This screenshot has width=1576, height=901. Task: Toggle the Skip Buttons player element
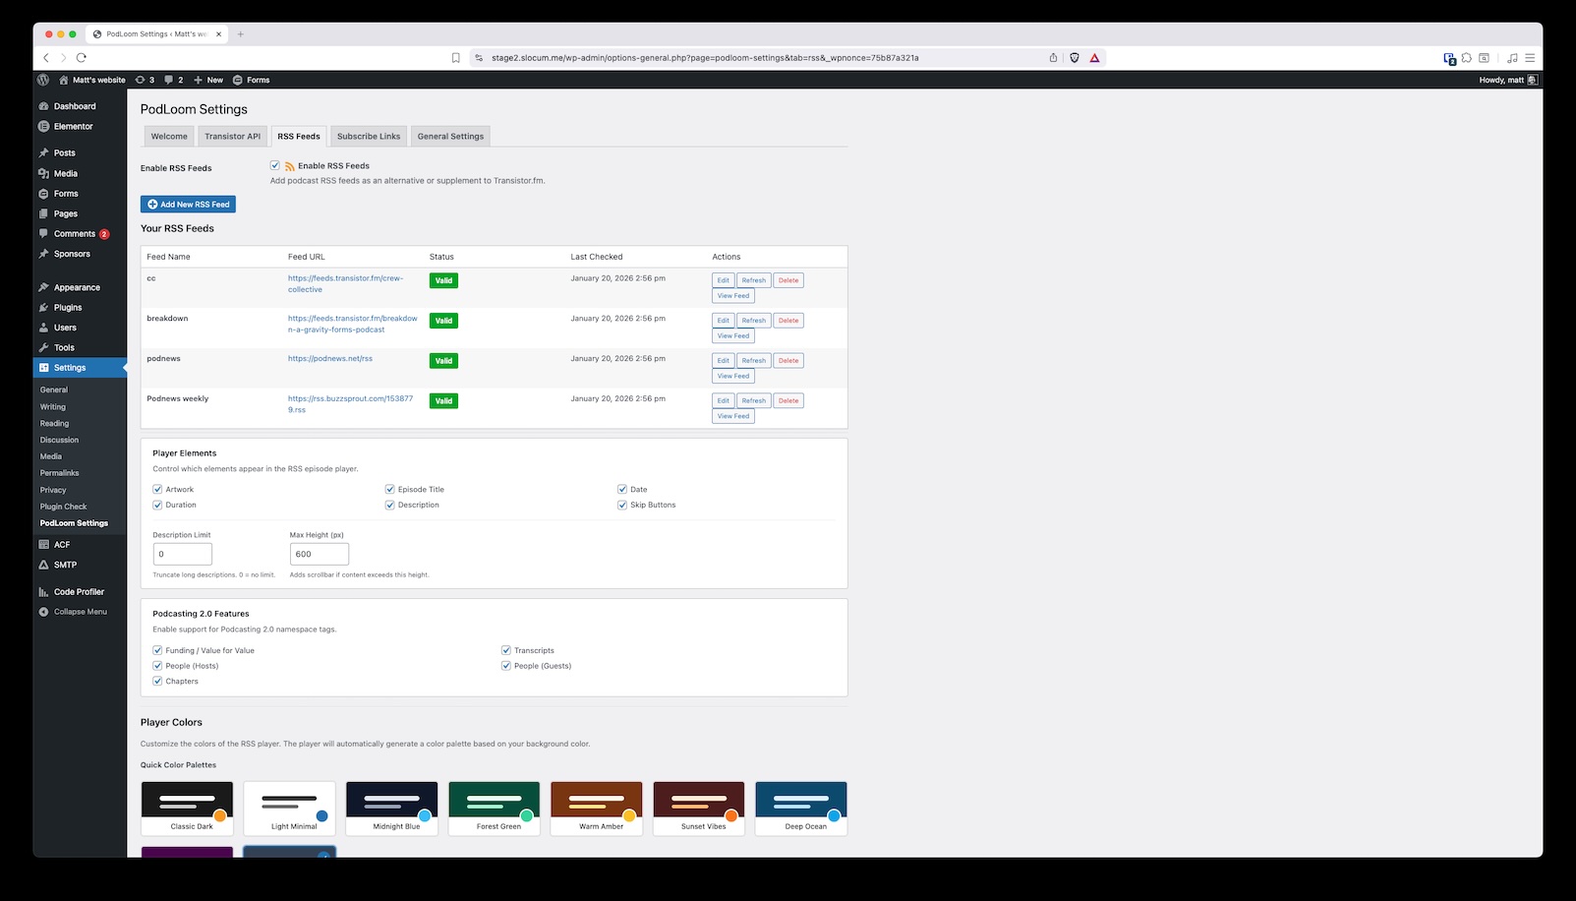(x=622, y=505)
